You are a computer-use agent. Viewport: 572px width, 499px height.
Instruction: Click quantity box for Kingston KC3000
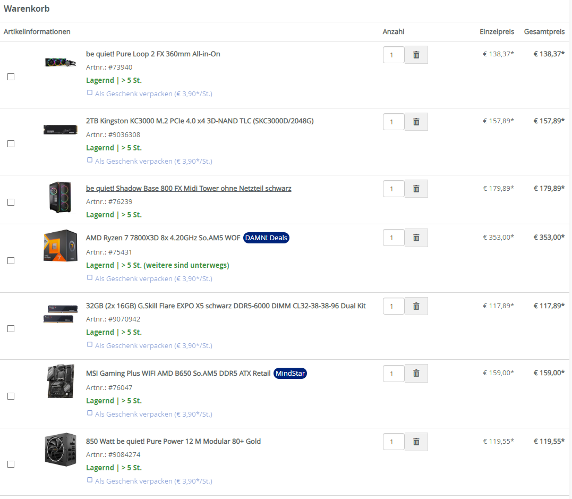coord(394,122)
